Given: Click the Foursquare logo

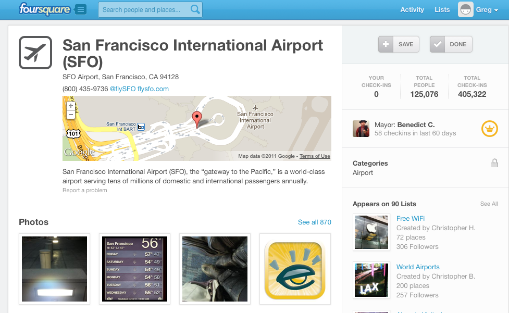Looking at the screenshot, I should 44,9.
